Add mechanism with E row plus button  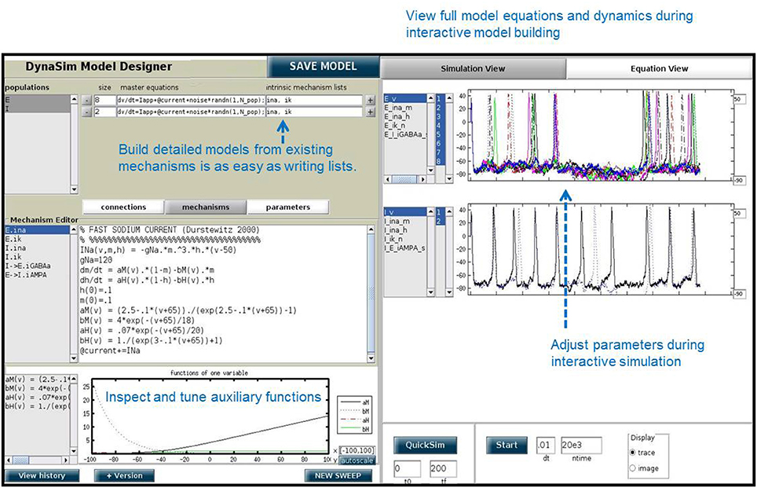pos(371,100)
